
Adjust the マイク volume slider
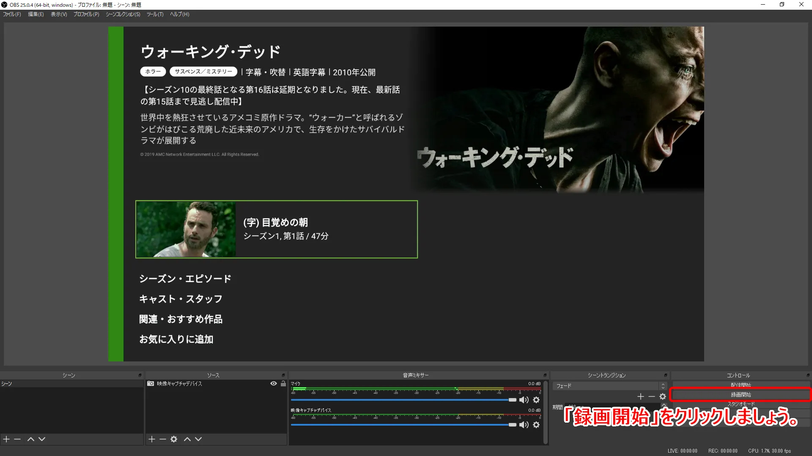point(403,400)
